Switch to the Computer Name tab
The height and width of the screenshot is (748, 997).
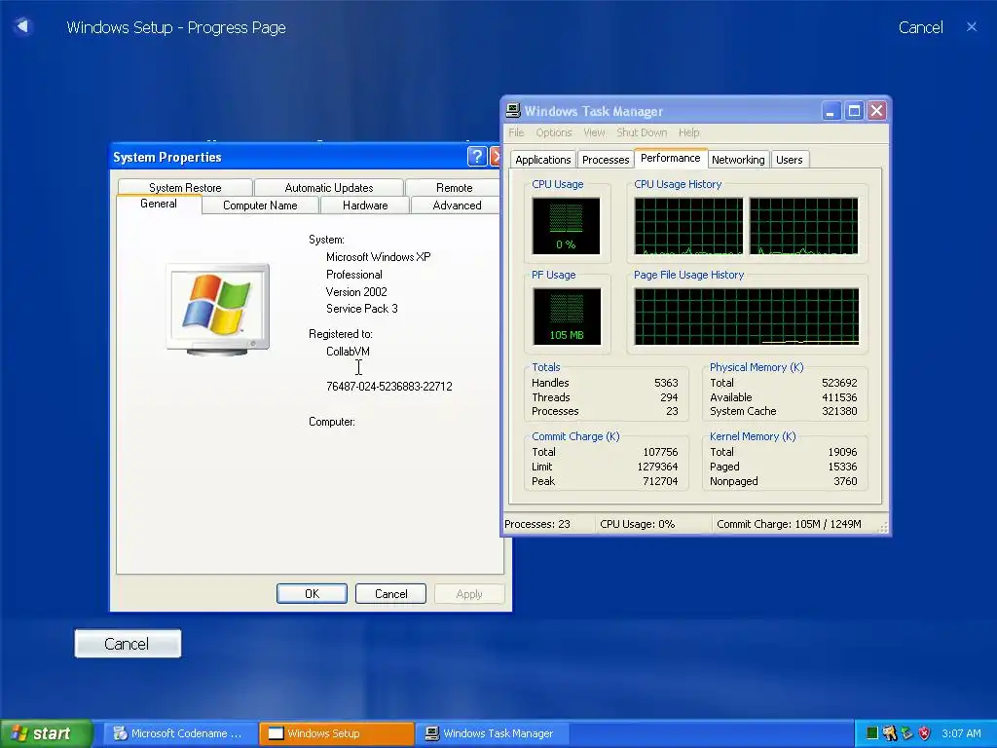coord(260,206)
